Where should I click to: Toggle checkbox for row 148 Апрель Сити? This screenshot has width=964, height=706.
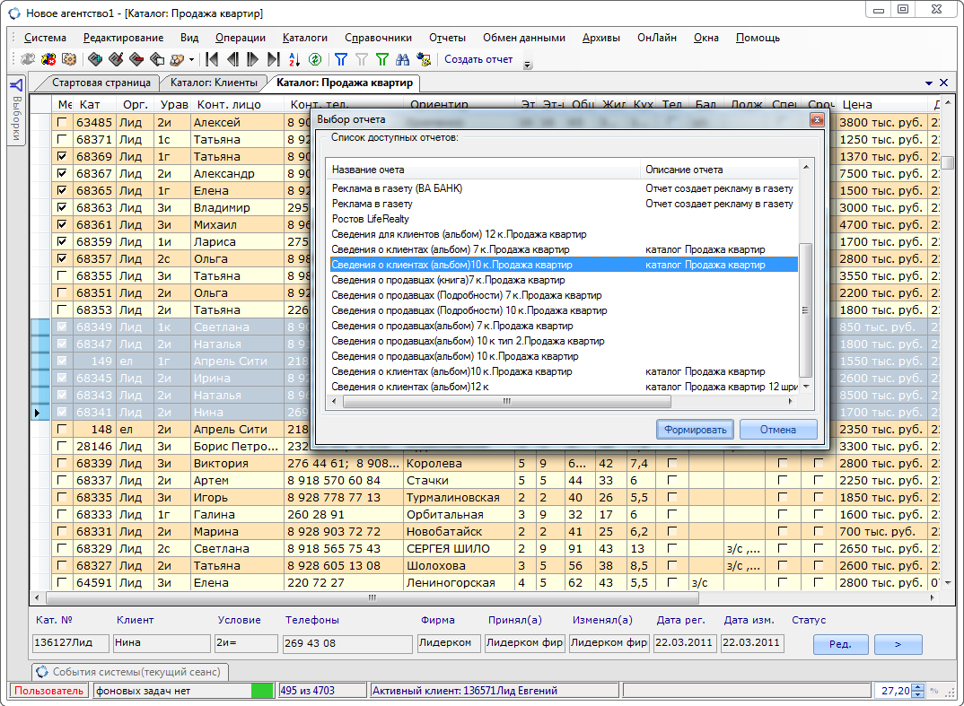pyautogui.click(x=61, y=429)
